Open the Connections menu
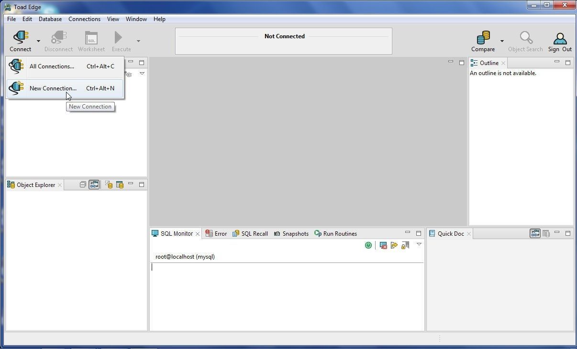Viewport: 577px width, 349px height. 84,19
